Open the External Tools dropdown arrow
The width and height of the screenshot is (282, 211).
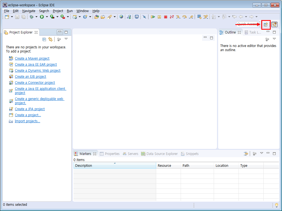(x=68, y=17)
